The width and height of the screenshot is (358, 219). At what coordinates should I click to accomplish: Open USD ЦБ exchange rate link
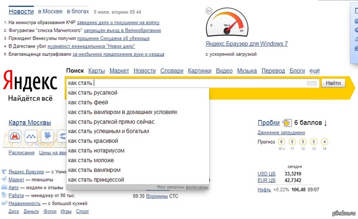click(266, 174)
